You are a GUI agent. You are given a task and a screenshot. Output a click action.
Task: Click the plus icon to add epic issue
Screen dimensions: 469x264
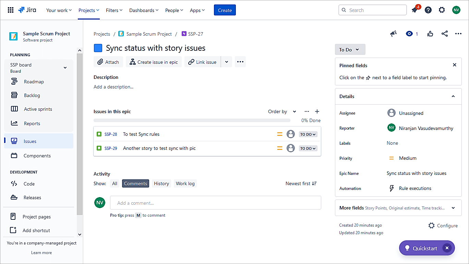(317, 111)
